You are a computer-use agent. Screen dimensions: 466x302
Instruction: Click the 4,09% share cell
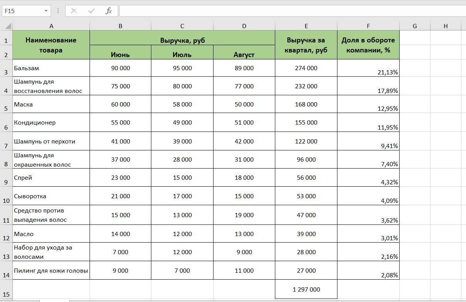[368, 196]
